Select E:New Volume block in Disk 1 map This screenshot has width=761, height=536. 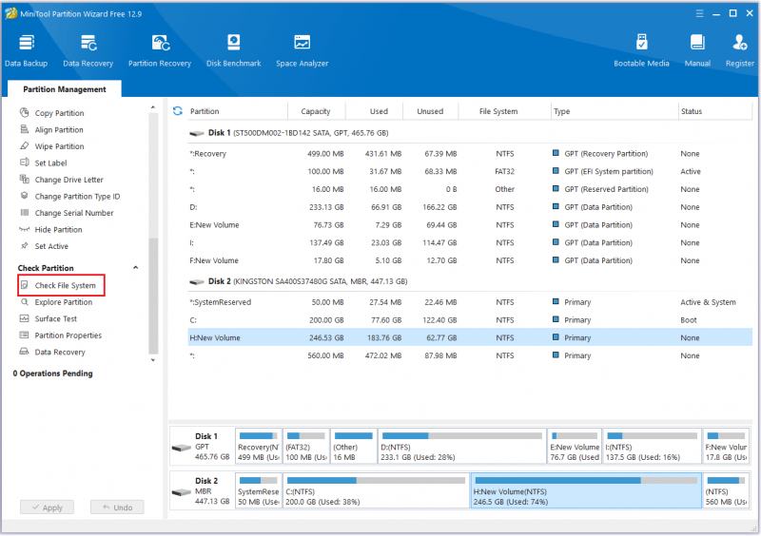click(575, 446)
